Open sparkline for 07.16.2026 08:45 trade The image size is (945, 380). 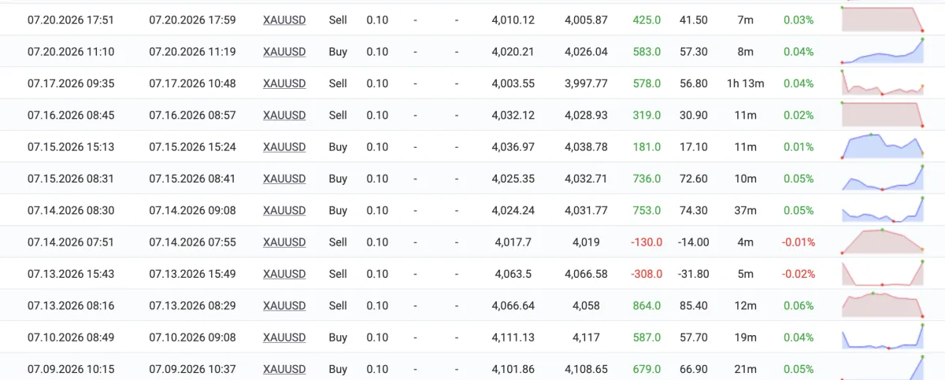(883, 115)
